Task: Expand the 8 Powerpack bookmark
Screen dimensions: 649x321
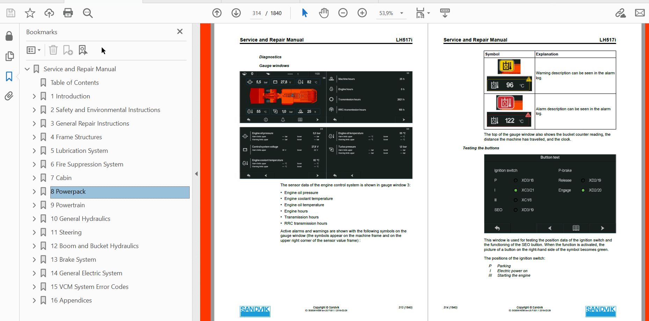Action: click(x=34, y=192)
